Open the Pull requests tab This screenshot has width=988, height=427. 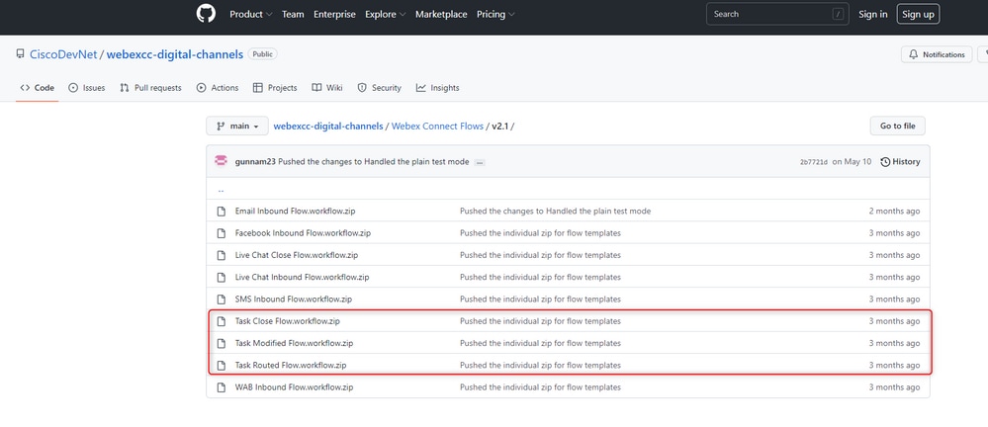150,88
